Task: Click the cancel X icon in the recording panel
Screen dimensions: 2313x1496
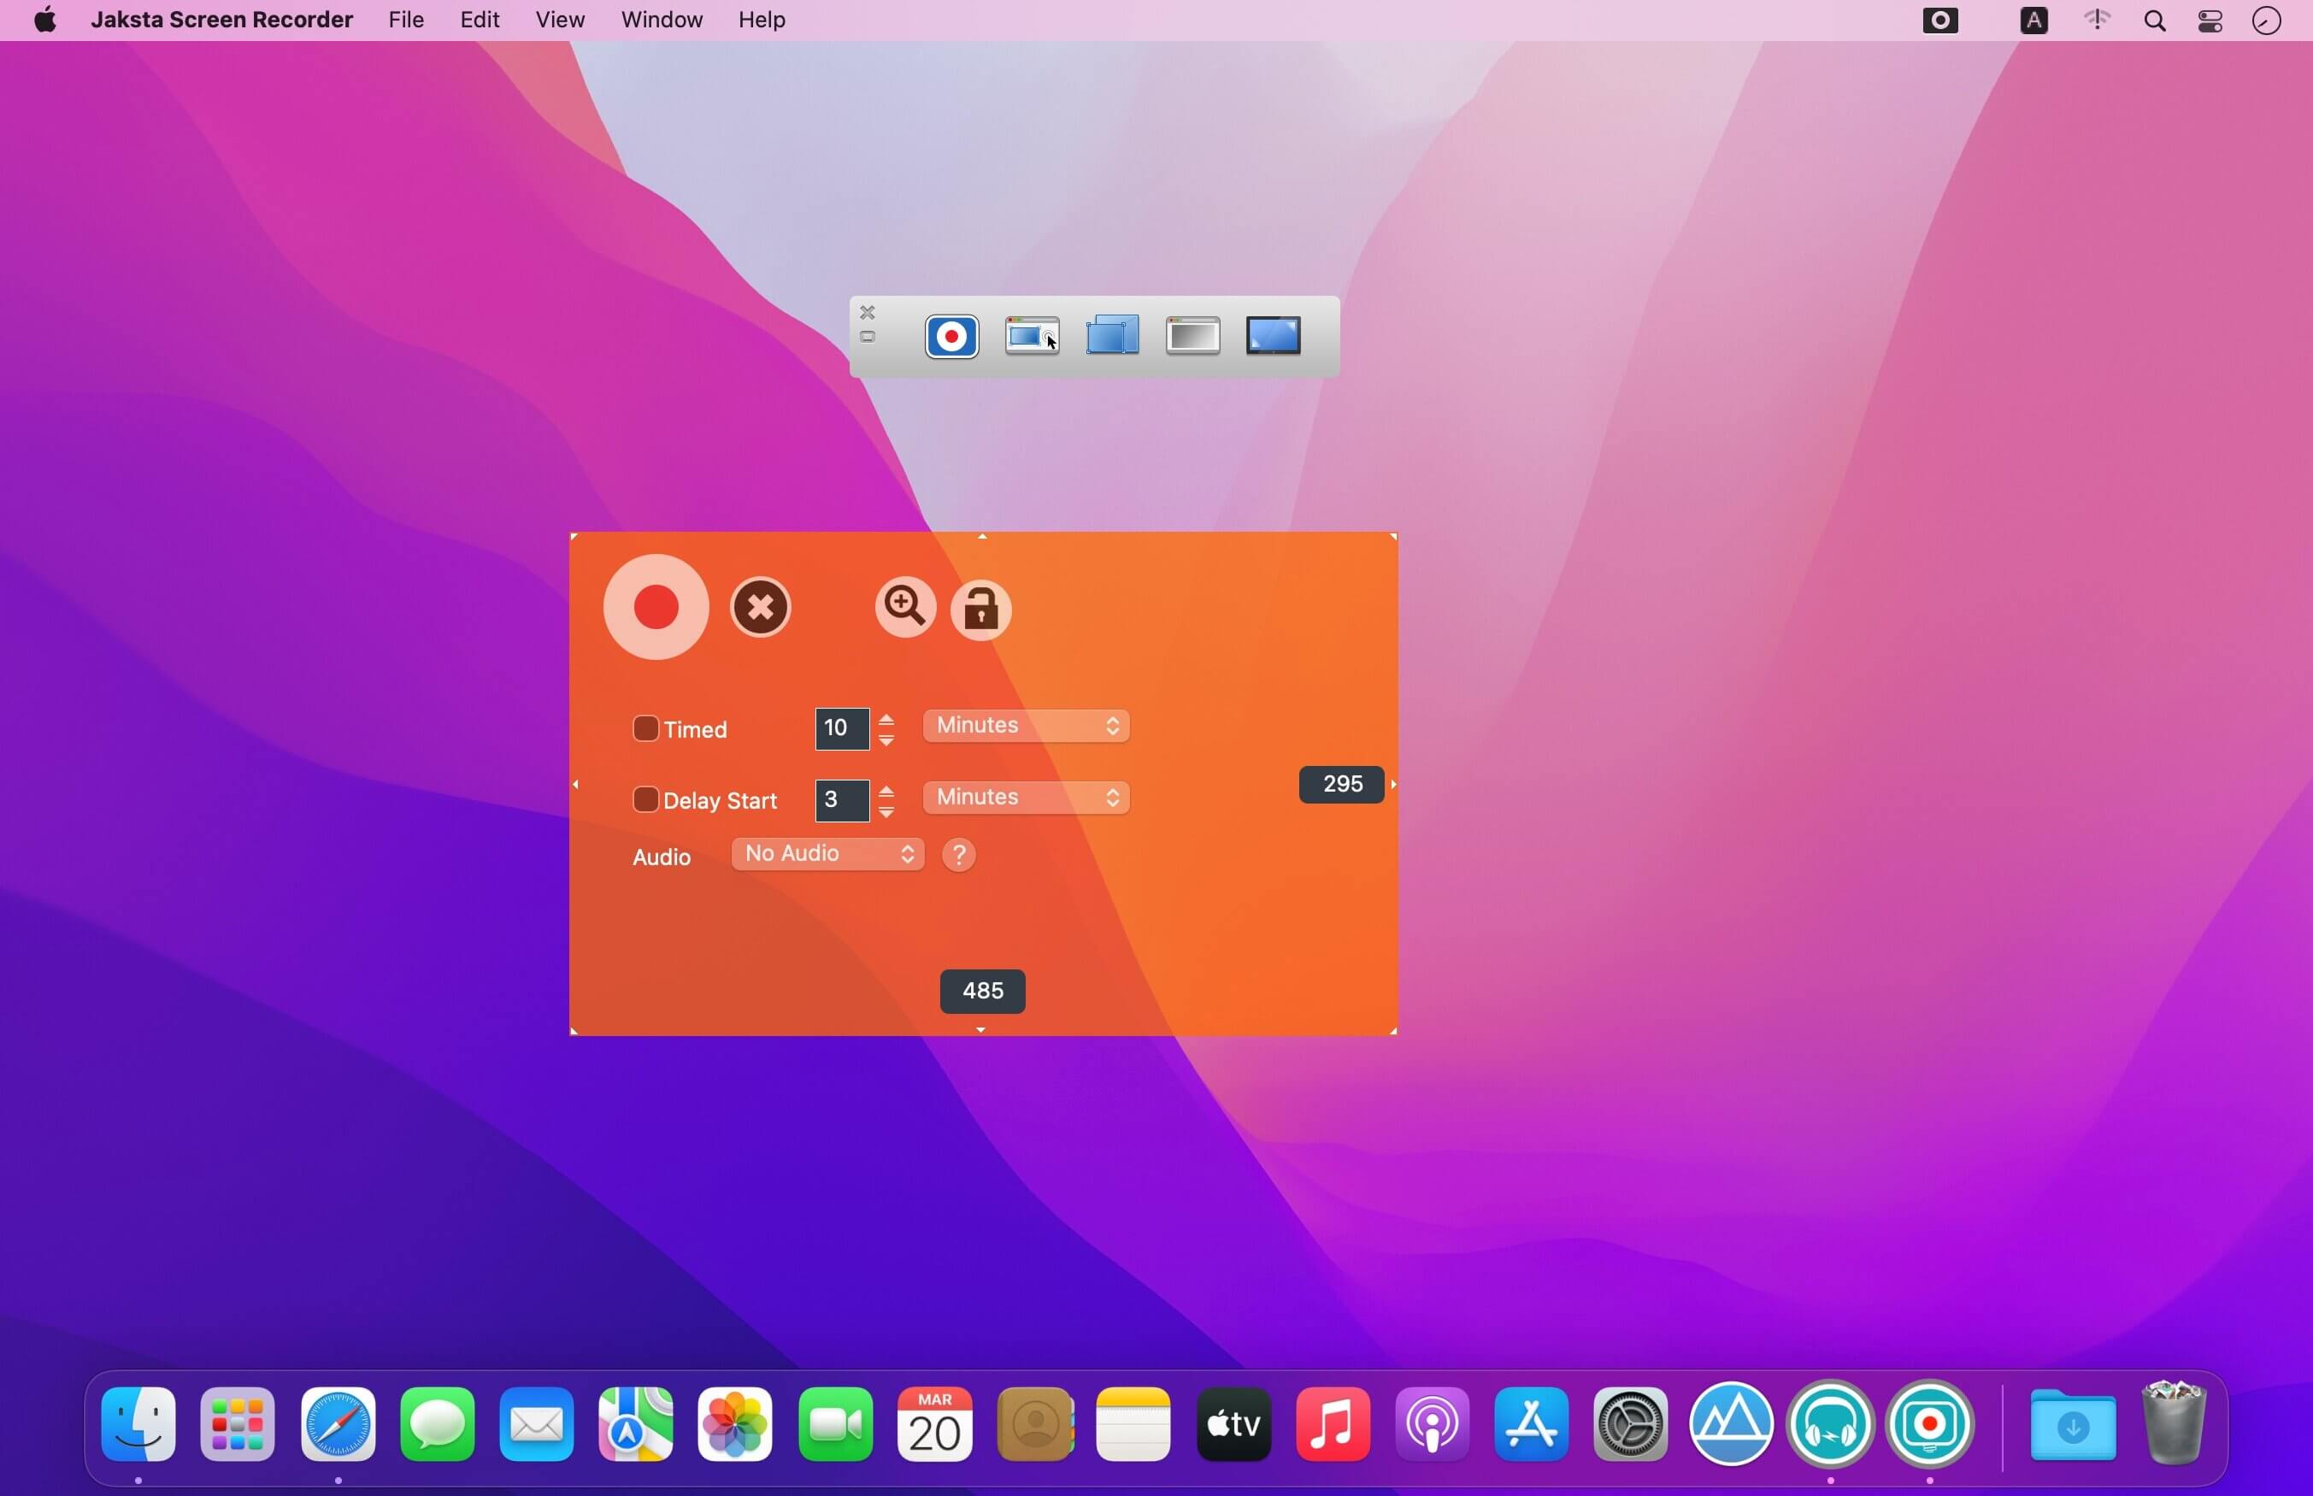Action: [x=761, y=608]
